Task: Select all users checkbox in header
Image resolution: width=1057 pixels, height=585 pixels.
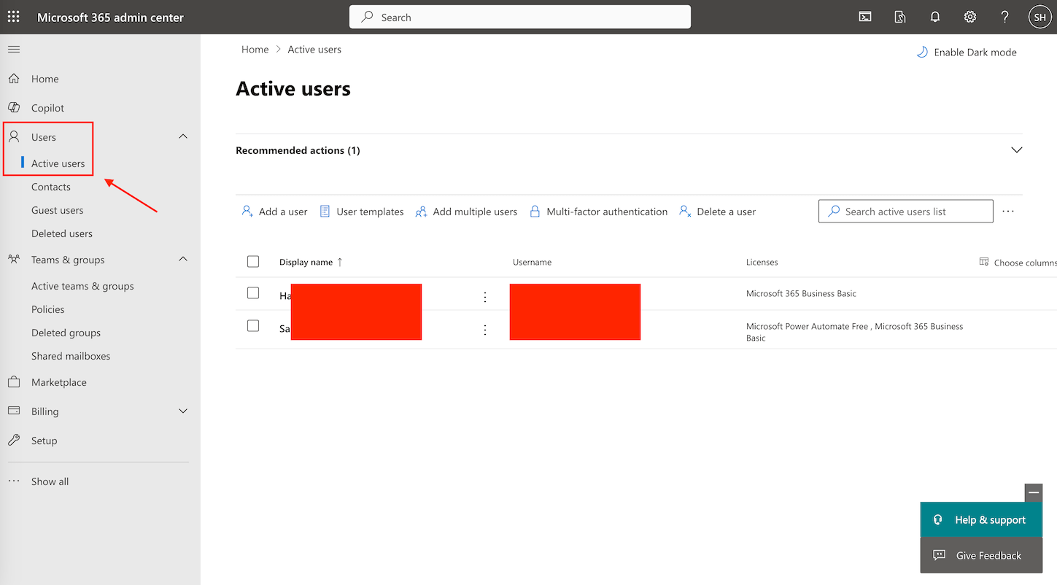Action: coord(253,261)
